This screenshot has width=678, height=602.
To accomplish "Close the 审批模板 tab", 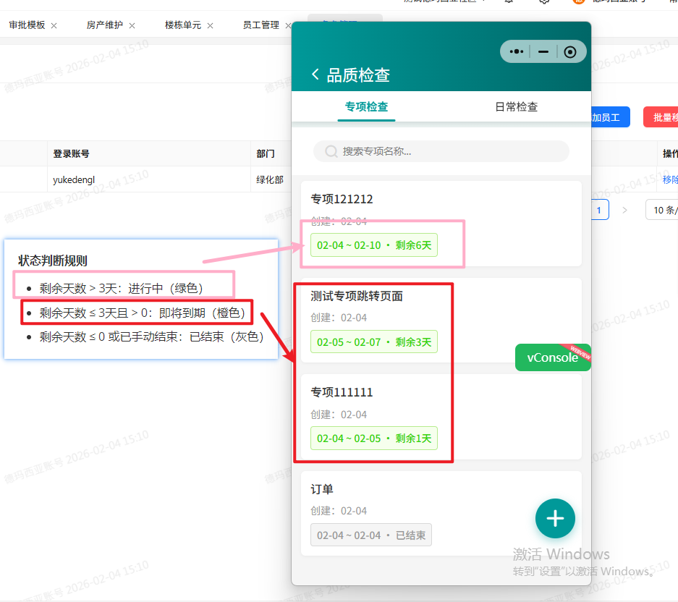I will 54,25.
